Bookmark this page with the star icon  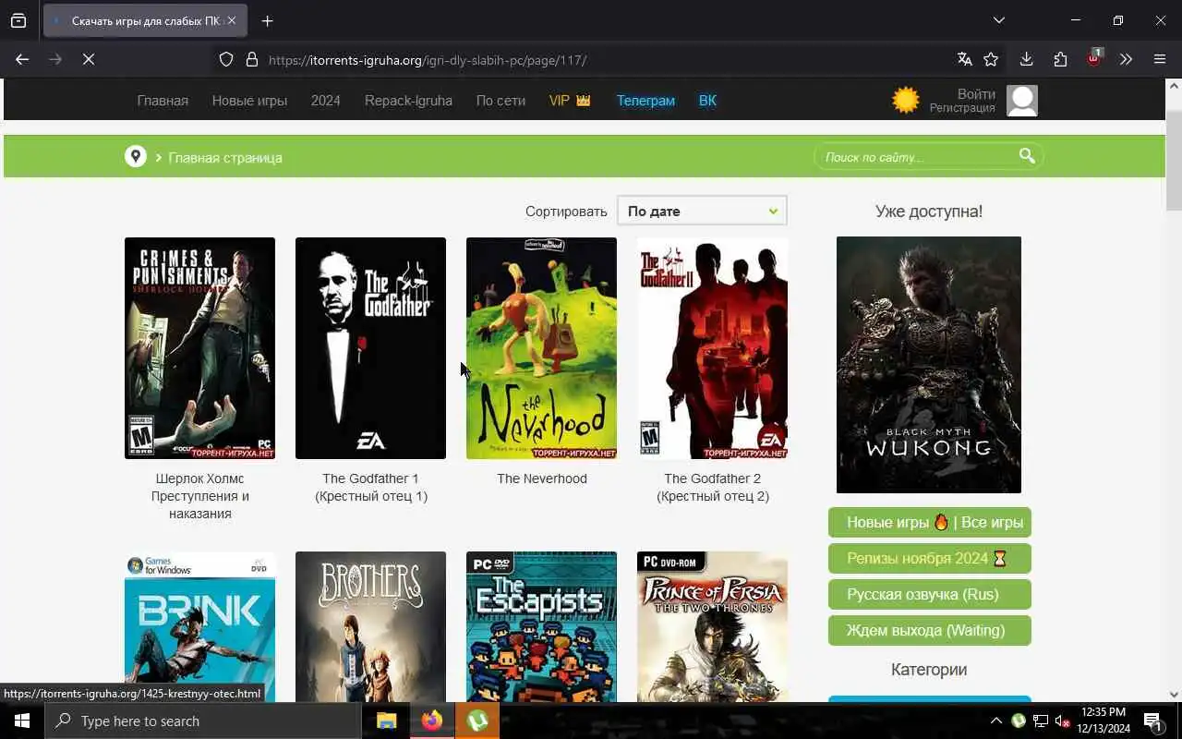tap(991, 59)
